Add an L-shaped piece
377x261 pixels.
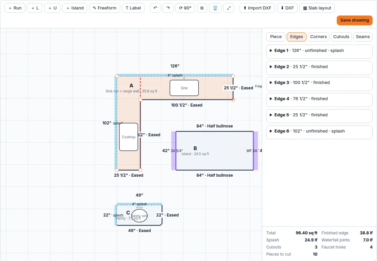(x=34, y=8)
